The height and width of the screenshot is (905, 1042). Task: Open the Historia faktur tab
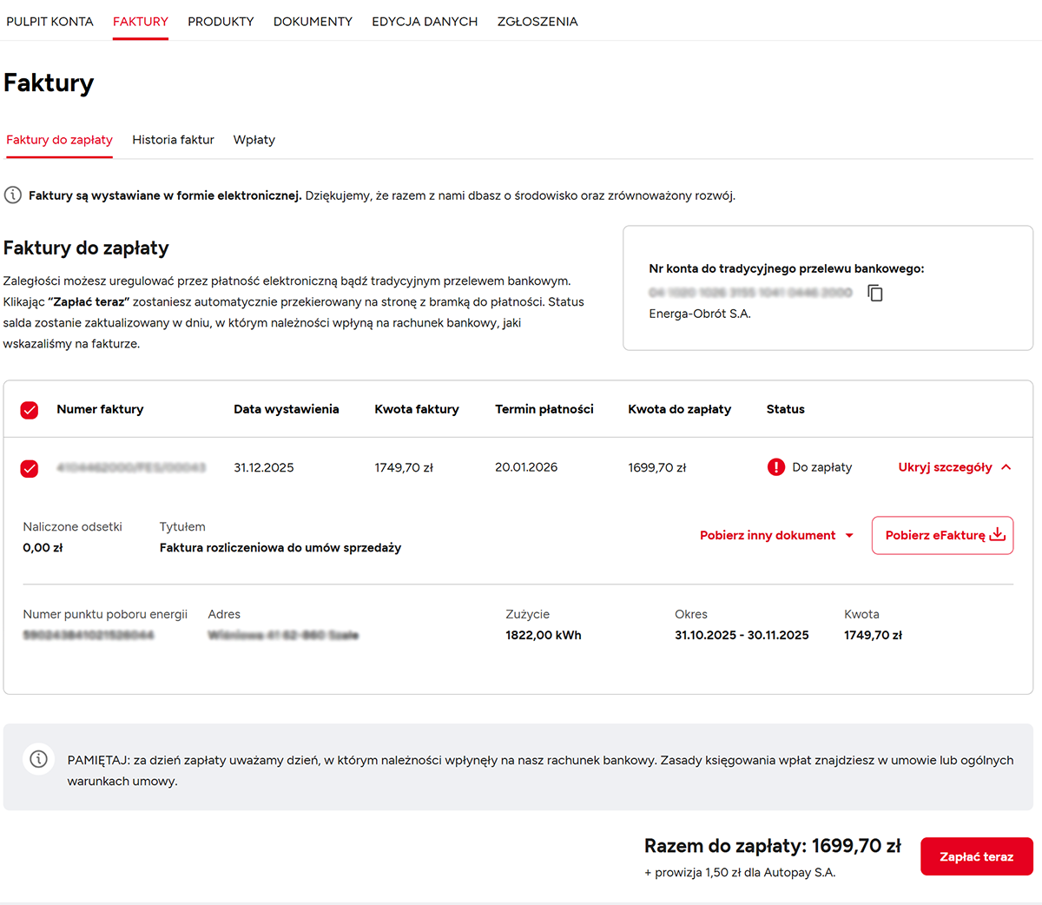(173, 140)
